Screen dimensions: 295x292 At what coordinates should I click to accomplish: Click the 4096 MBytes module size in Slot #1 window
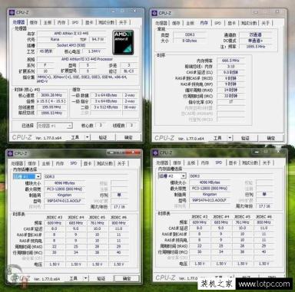click(65, 183)
